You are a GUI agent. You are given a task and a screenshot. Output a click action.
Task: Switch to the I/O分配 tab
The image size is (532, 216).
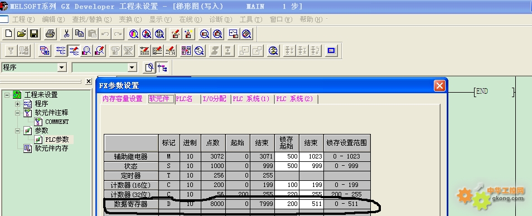214,99
